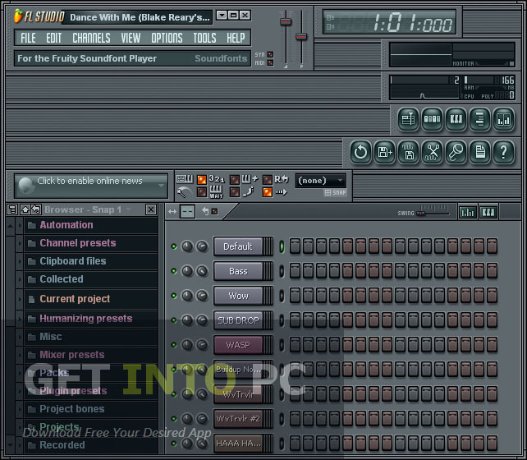Toggle wait for input to start playing
The height and width of the screenshot is (460, 527).
pyautogui.click(x=202, y=192)
